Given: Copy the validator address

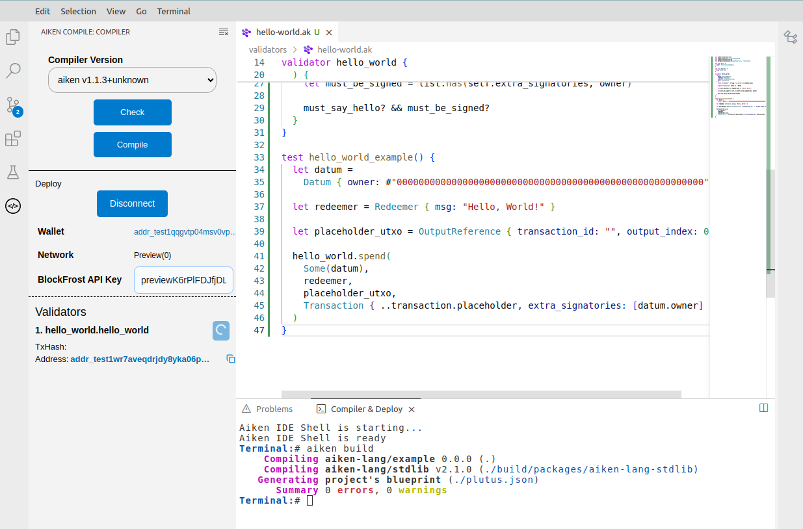Looking at the screenshot, I should tap(230, 359).
